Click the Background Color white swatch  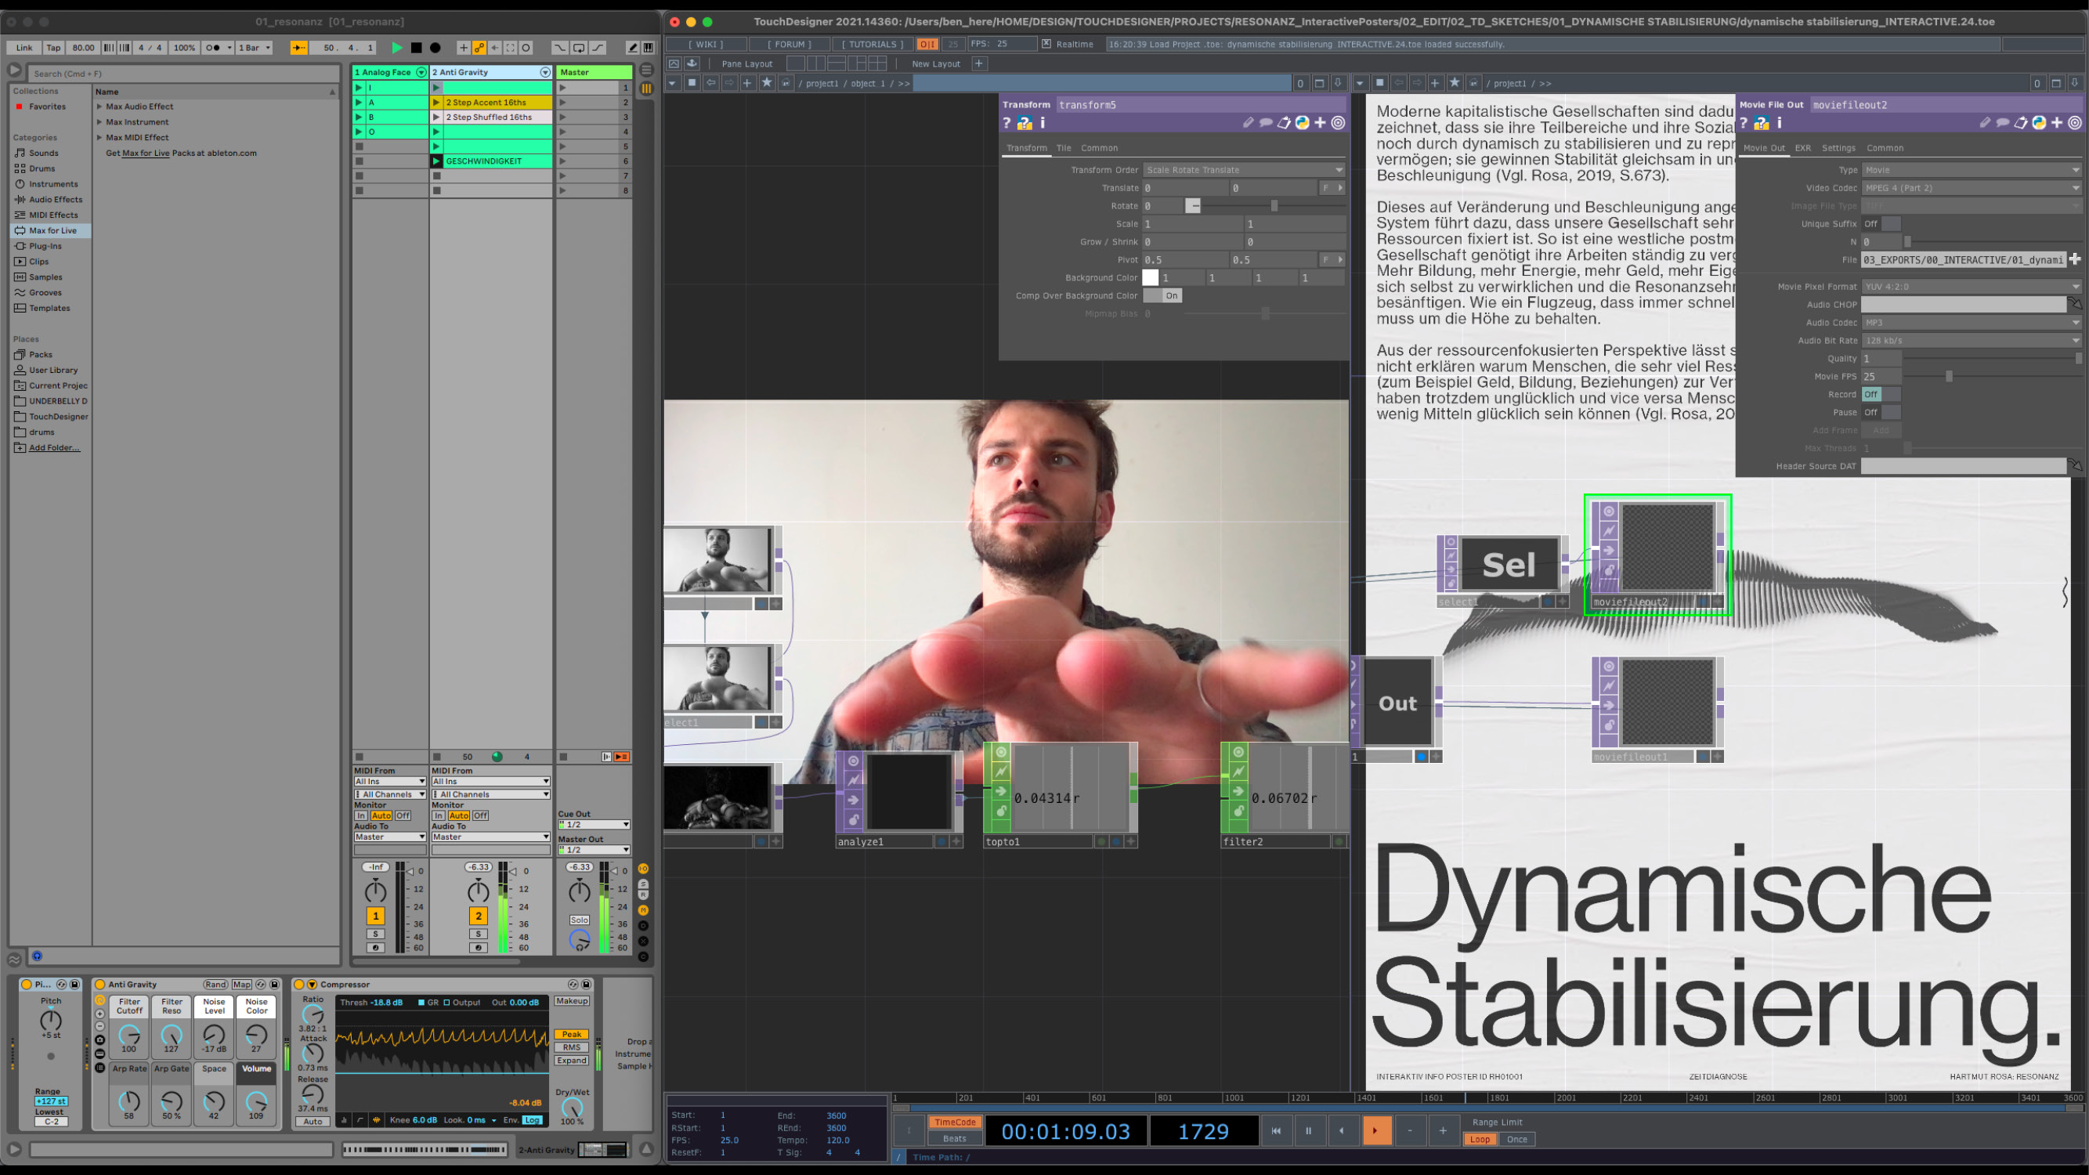pyautogui.click(x=1150, y=278)
